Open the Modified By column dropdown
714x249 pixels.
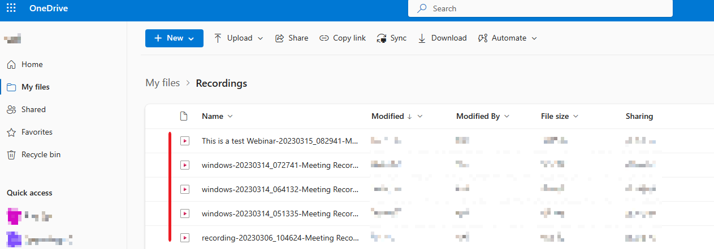coord(507,117)
